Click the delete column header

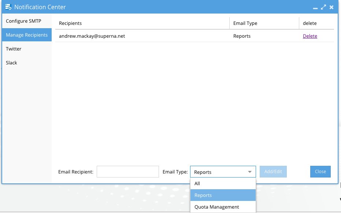click(310, 23)
